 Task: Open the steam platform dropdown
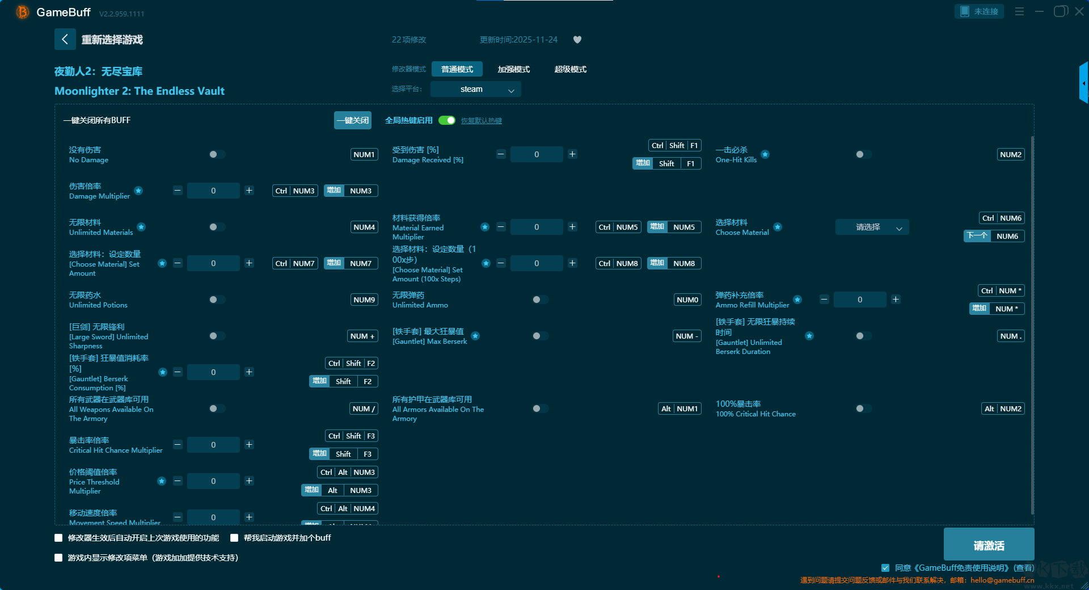(x=475, y=89)
